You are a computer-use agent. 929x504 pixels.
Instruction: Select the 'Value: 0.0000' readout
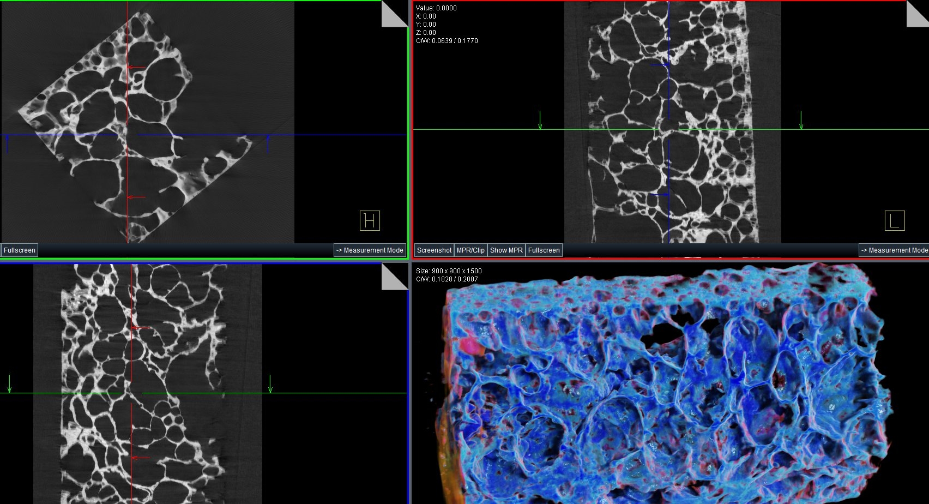tap(436, 8)
